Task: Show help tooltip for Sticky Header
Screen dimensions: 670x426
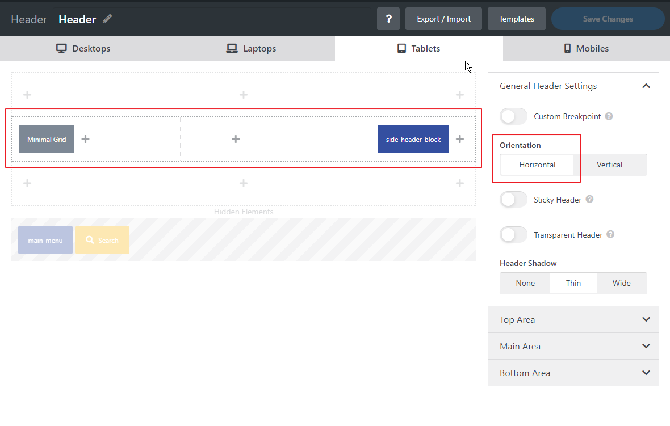Action: pyautogui.click(x=590, y=199)
